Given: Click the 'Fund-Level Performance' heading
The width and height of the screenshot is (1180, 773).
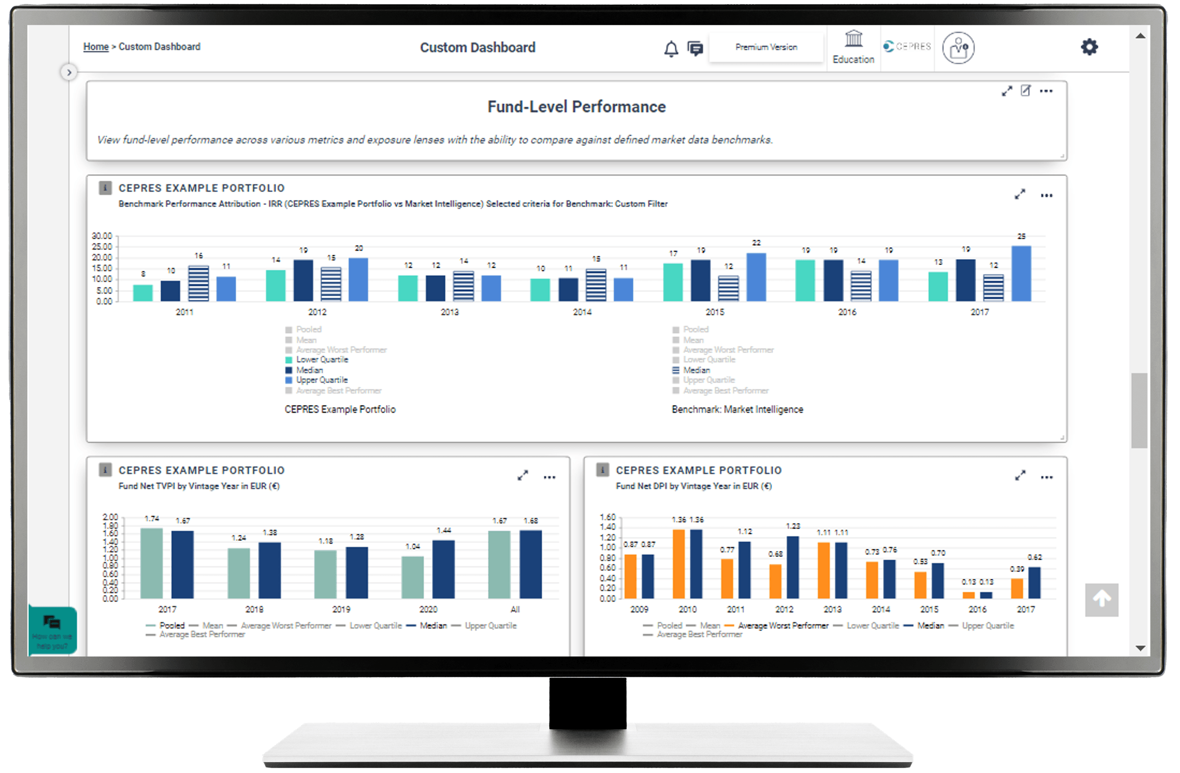Looking at the screenshot, I should [577, 107].
